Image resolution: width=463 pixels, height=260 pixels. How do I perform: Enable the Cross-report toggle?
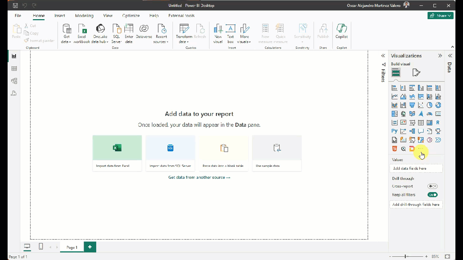coord(433,186)
